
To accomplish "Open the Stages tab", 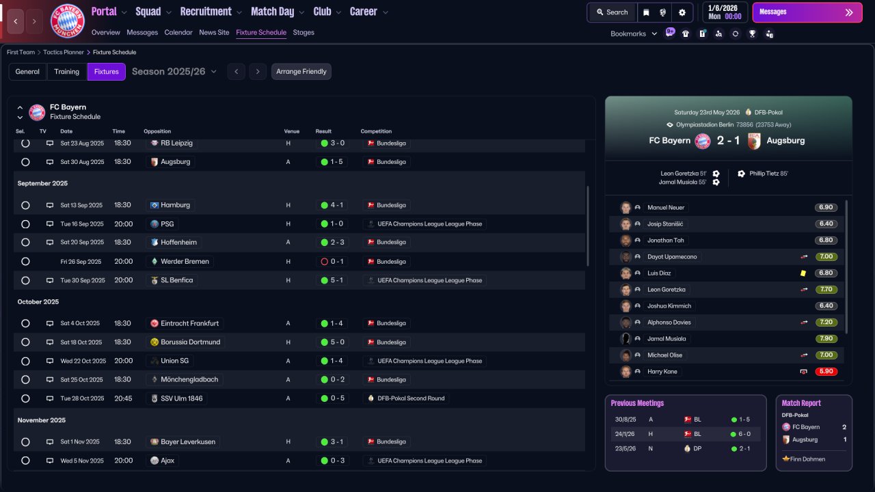I will pyautogui.click(x=304, y=32).
